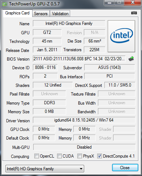Enable the OpenCL checkbox
This screenshot has height=176, width=142.
tap(36, 156)
